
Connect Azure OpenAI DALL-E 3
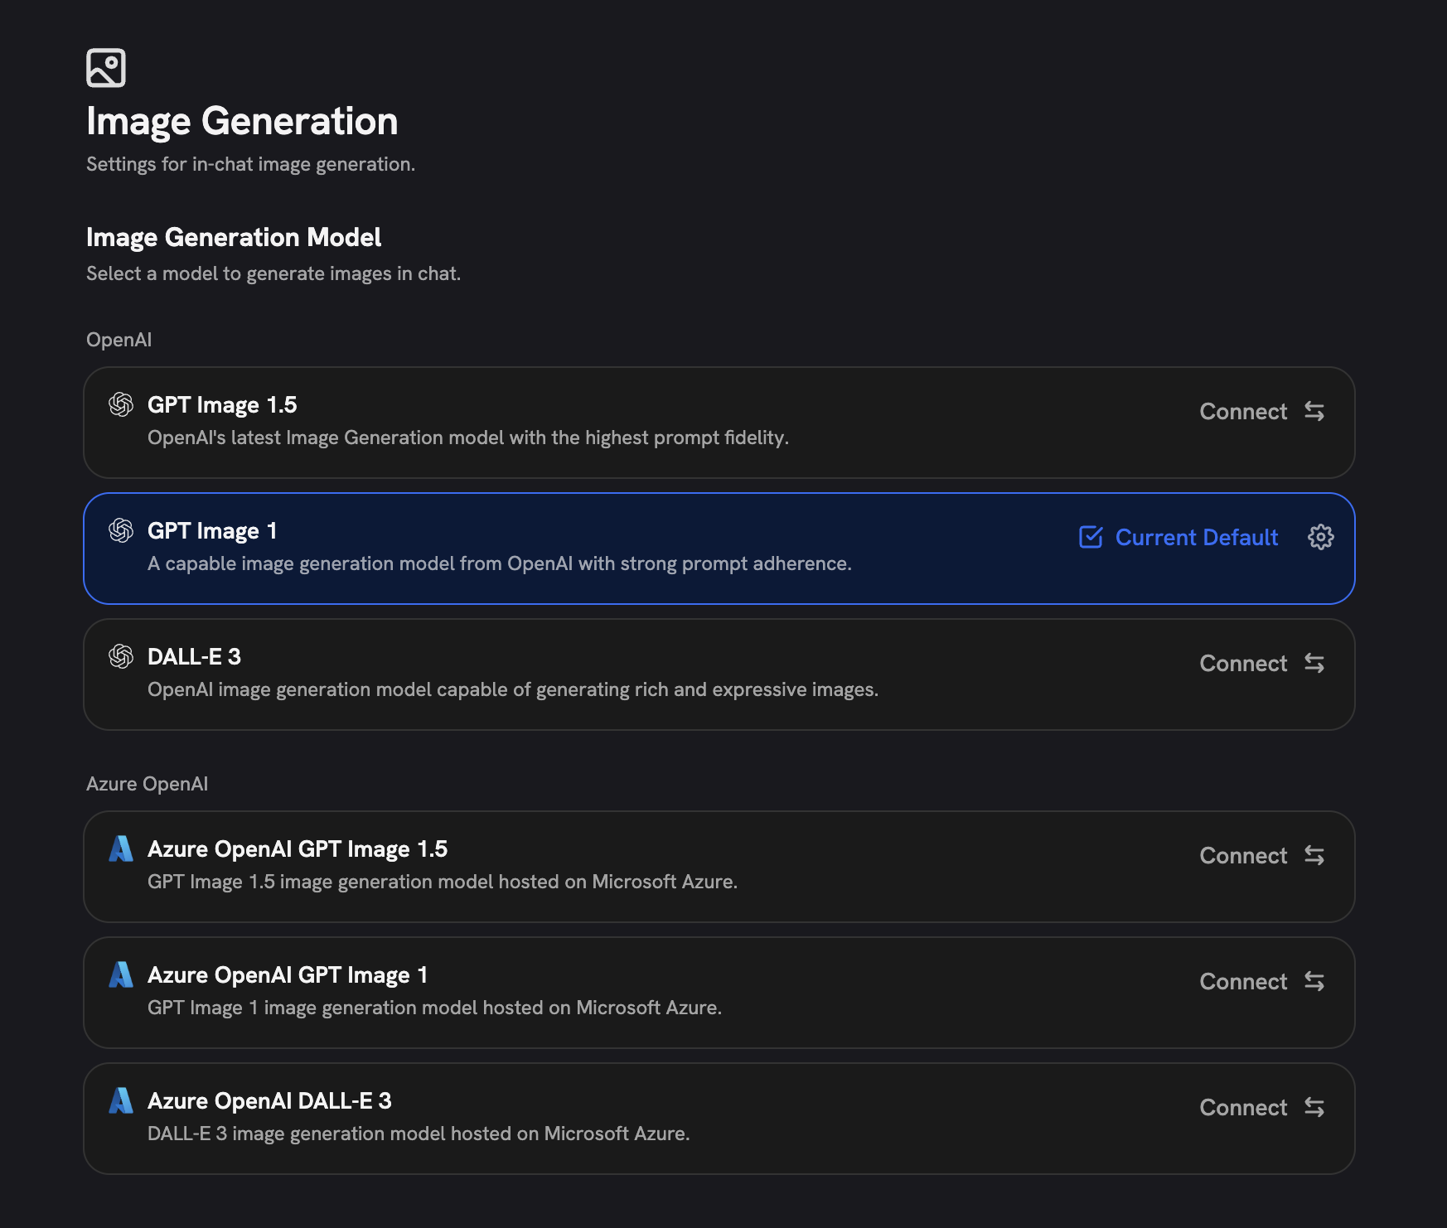coord(1243,1107)
